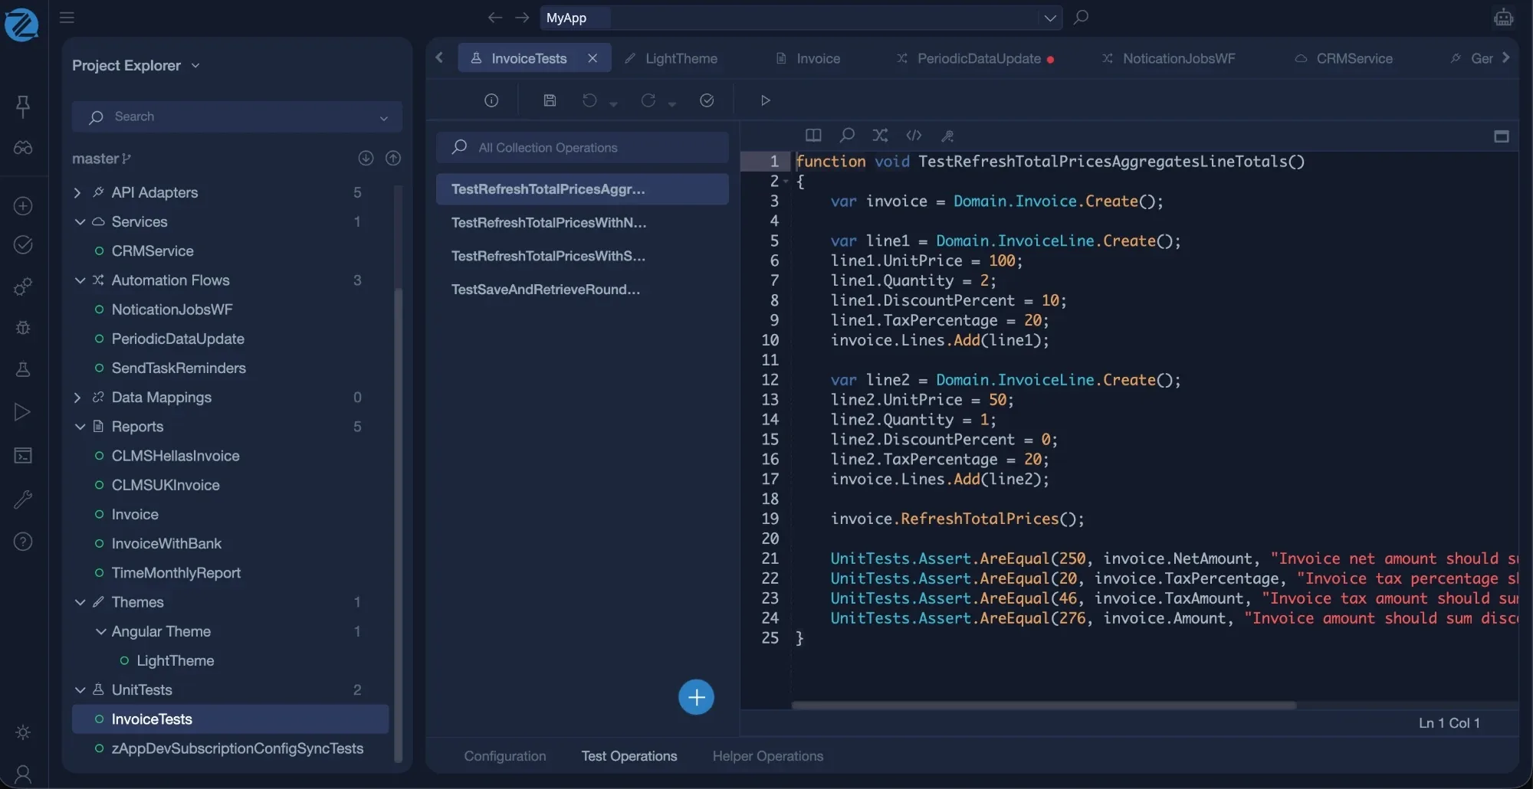The image size is (1533, 789).
Task: Collapse the UnitTests folder
Action: 80,689
